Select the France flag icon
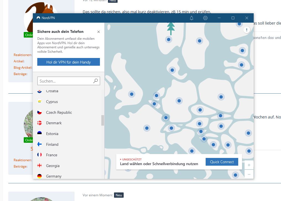Viewport: 281px width, 201px height. point(39,155)
